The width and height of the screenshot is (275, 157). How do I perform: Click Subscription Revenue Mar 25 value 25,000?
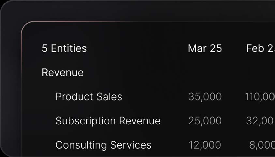pyautogui.click(x=205, y=121)
